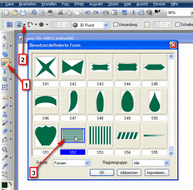Viewport: 193px width, 190px height.
Task: Click the OK button
Action: coord(102,173)
